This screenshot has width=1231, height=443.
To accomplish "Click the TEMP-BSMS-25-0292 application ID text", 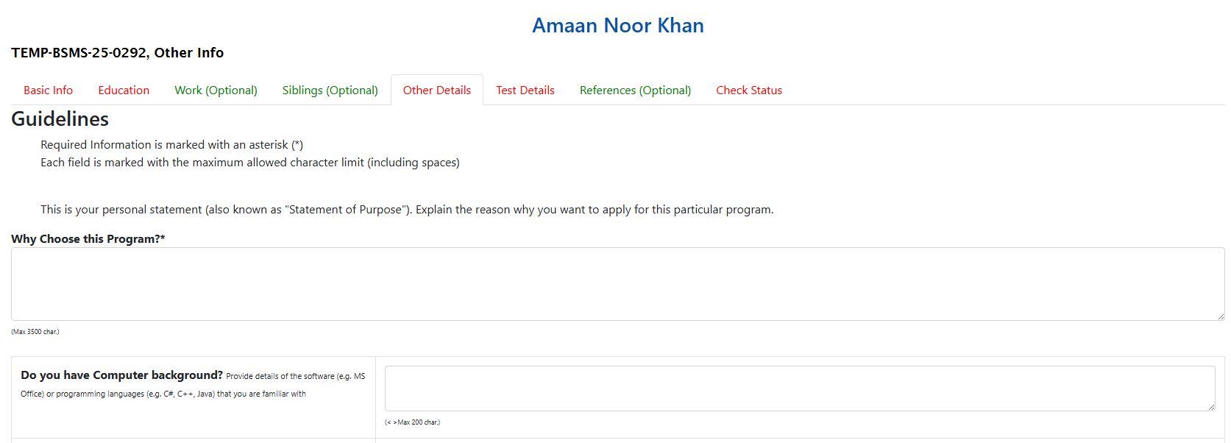I will (79, 53).
